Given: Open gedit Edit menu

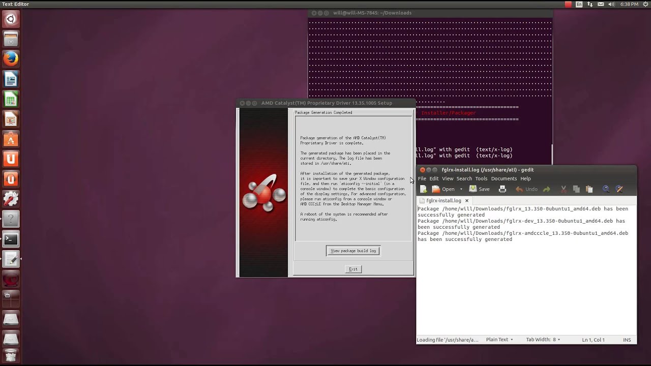Looking at the screenshot, I should click(x=434, y=178).
